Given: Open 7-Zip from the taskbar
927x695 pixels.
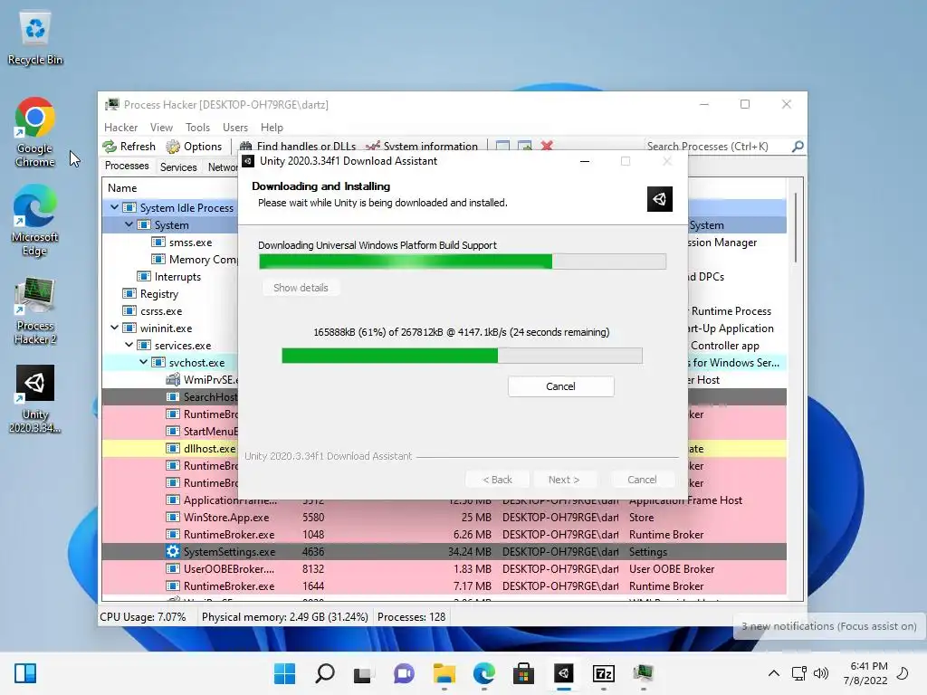Looking at the screenshot, I should point(604,673).
